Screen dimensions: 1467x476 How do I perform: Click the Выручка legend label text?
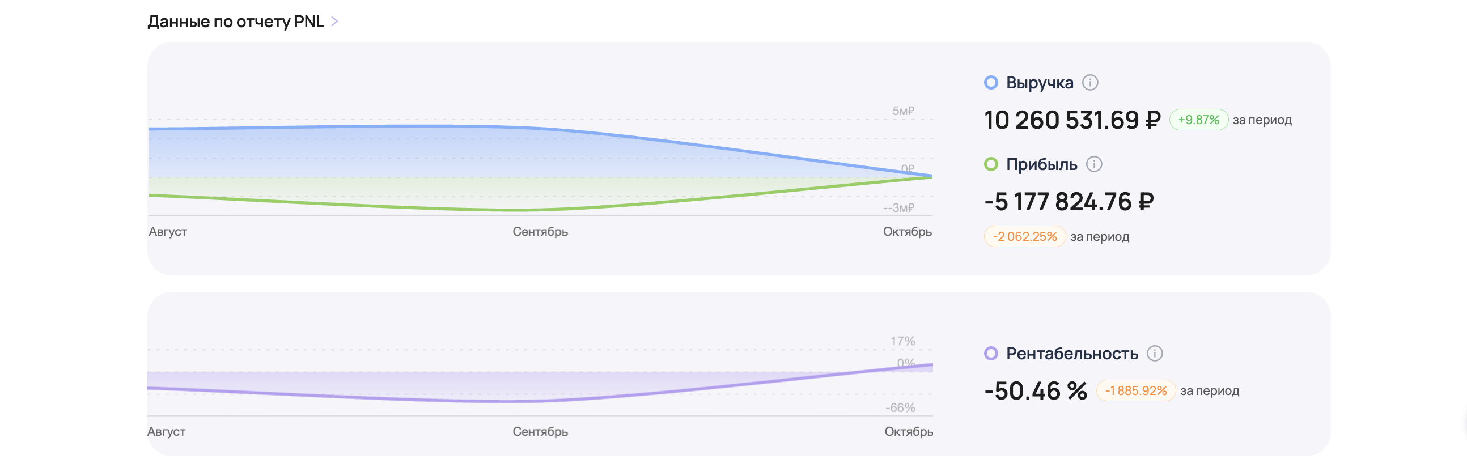click(1040, 83)
